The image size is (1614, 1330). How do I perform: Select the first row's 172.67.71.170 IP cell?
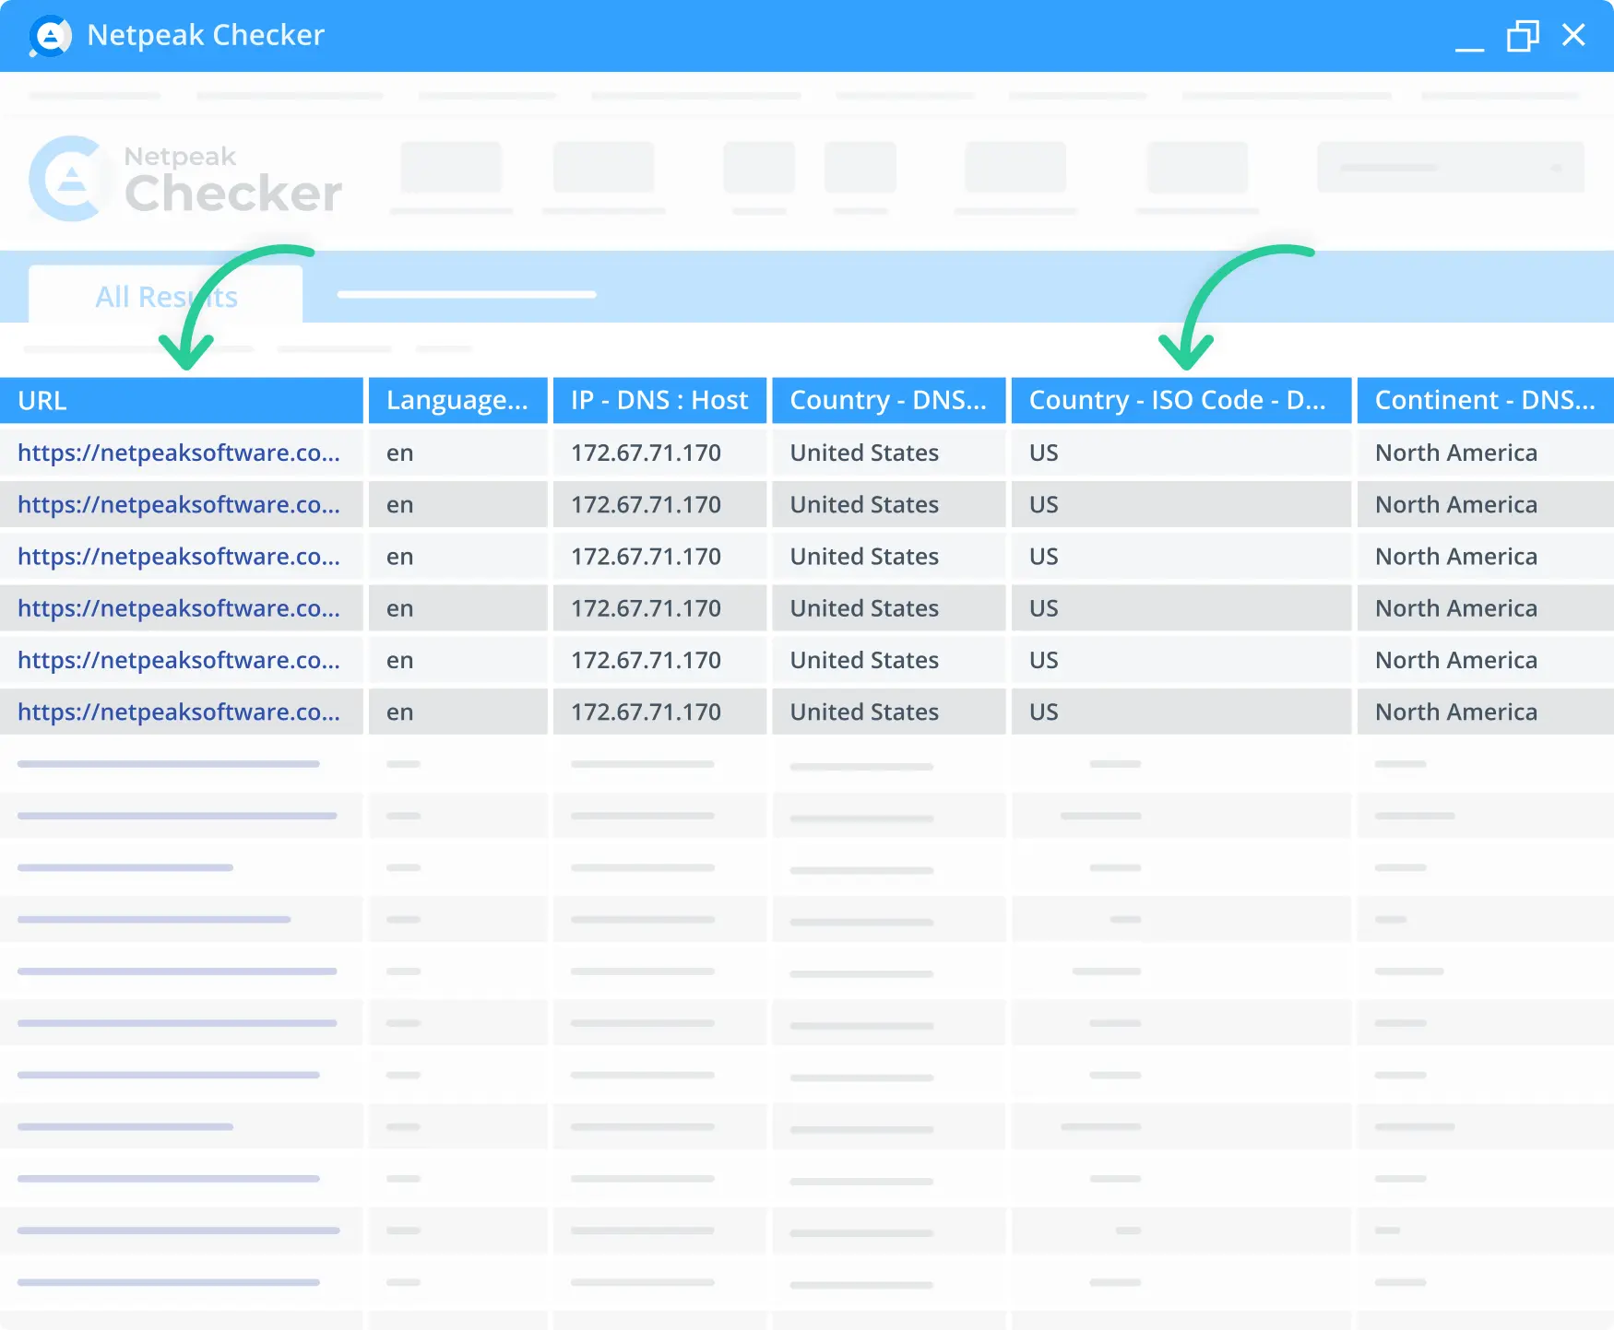[659, 453]
